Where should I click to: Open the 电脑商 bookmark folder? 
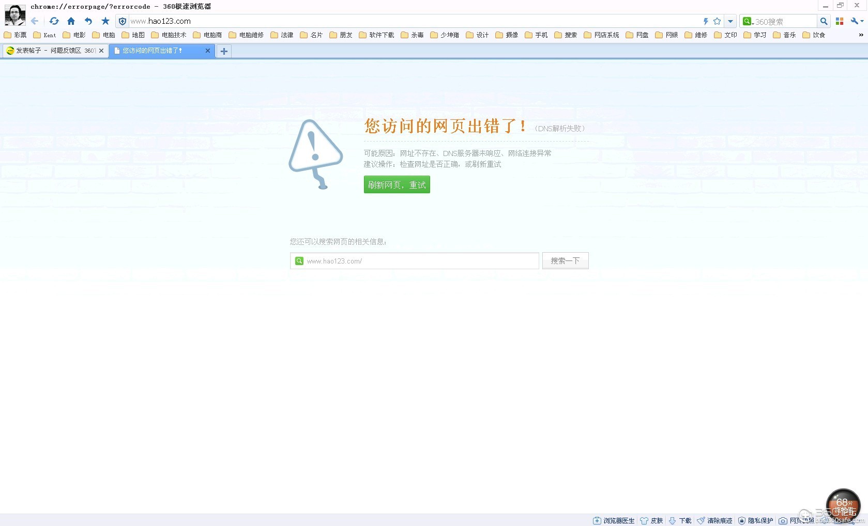[207, 35]
